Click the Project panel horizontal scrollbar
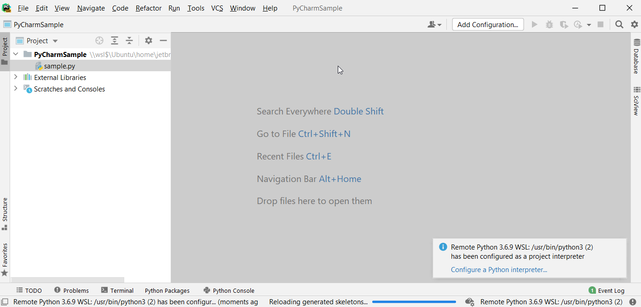Viewport: 641px width, 307px height. (x=68, y=280)
